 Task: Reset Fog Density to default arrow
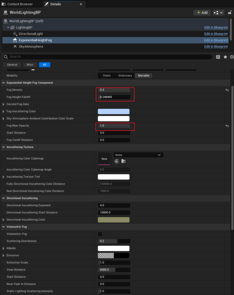(x=227, y=90)
